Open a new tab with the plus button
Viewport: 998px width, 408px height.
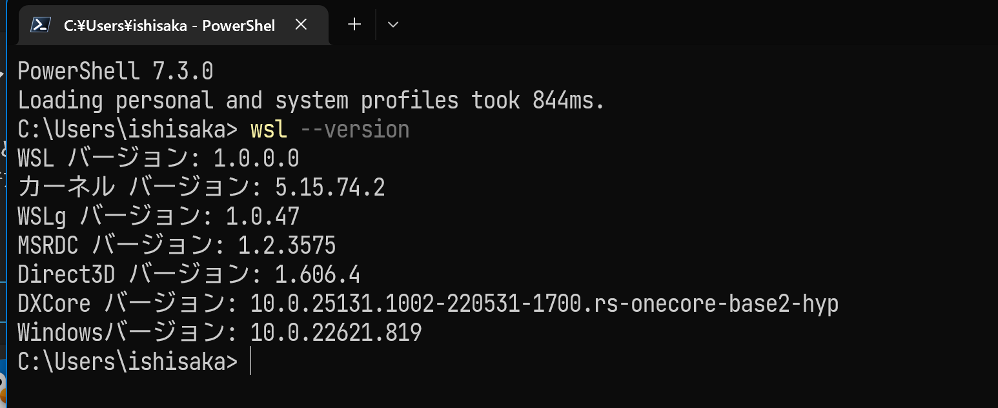(354, 25)
